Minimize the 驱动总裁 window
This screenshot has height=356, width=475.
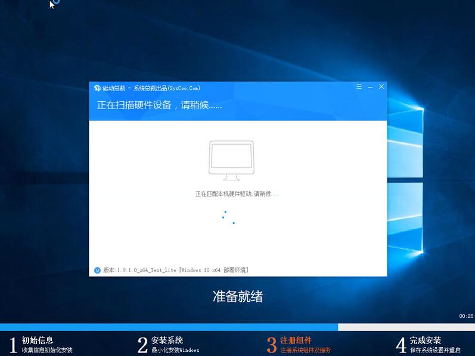pos(370,87)
